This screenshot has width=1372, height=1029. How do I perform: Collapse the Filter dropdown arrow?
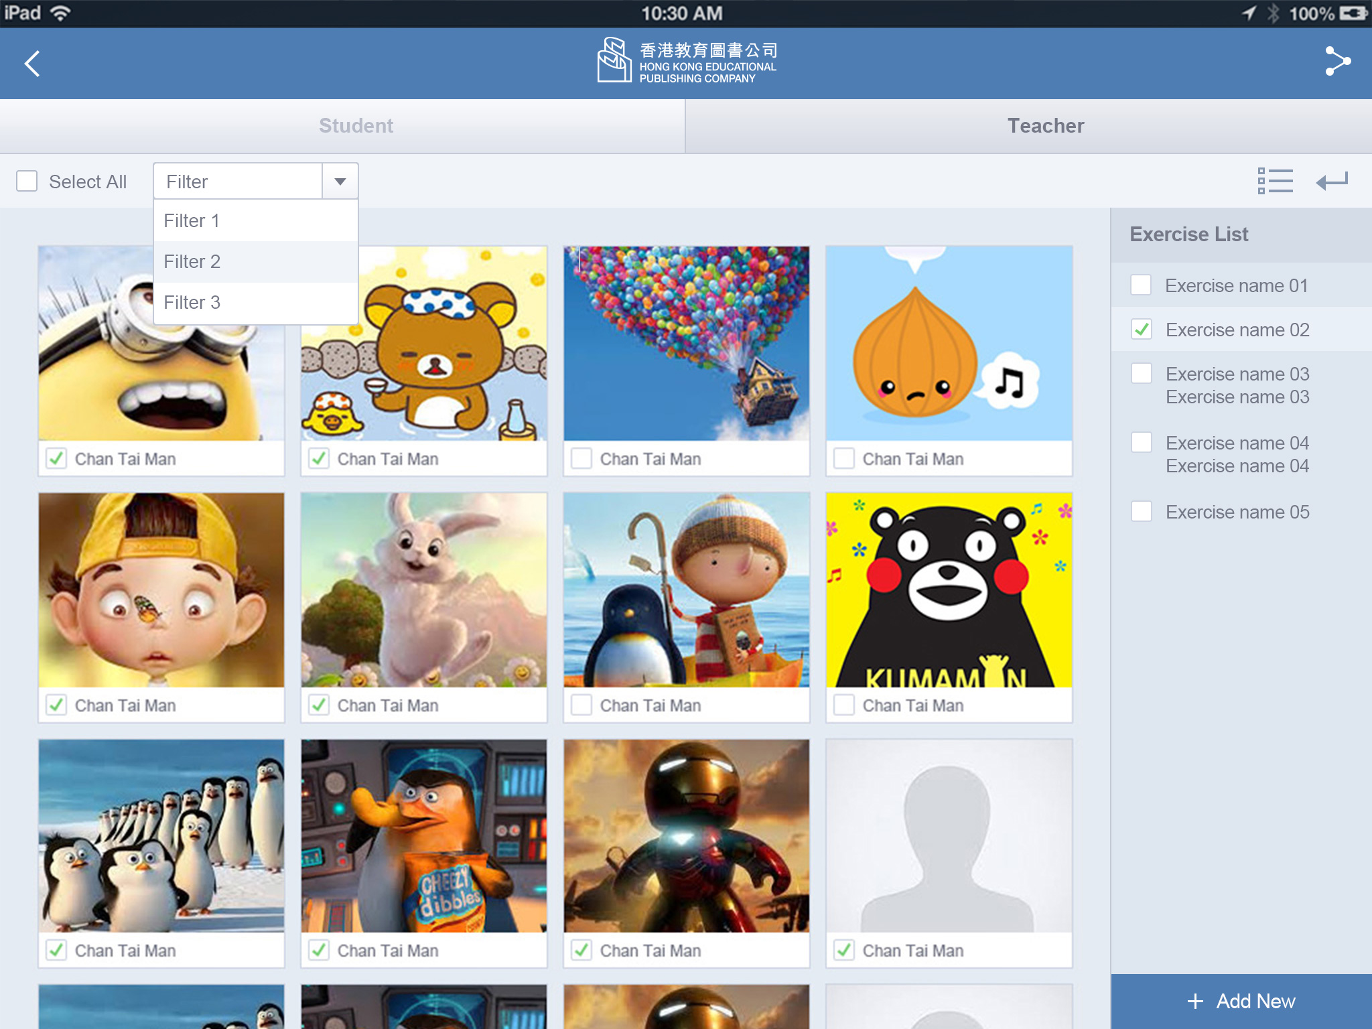[x=340, y=182]
